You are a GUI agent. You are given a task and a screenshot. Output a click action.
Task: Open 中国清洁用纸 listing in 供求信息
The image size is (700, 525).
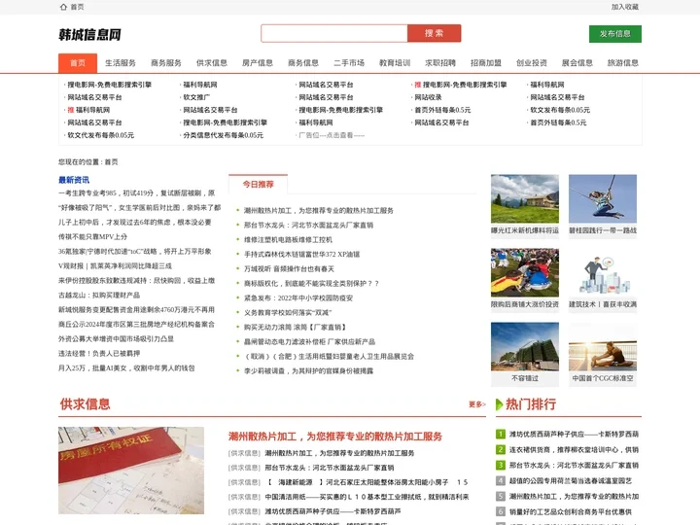[x=367, y=497]
